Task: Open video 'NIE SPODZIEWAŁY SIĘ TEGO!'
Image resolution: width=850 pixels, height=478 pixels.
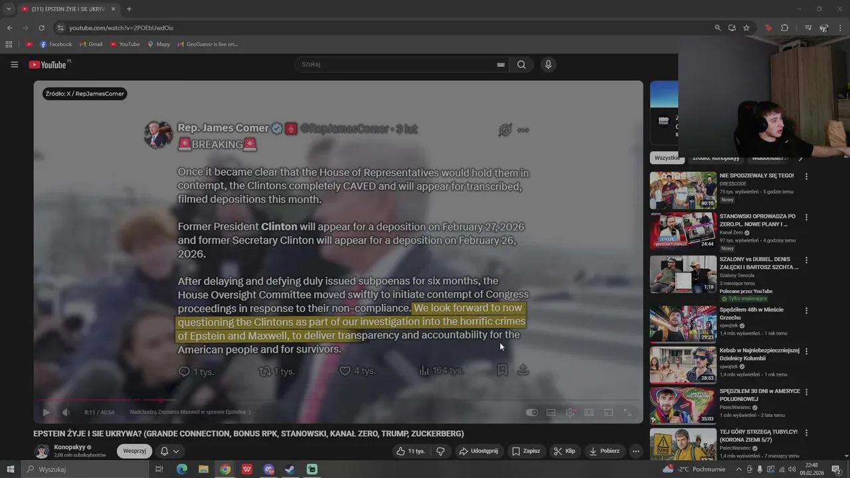Action: [x=756, y=175]
